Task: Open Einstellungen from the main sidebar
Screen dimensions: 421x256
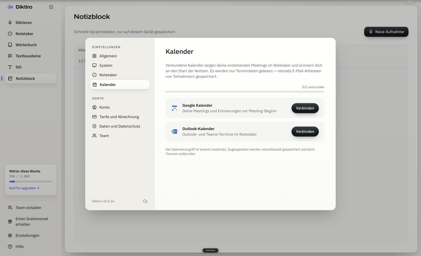Action: point(31,235)
